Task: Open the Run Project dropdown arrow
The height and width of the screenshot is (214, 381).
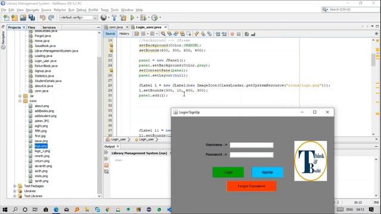Action: coord(138,17)
